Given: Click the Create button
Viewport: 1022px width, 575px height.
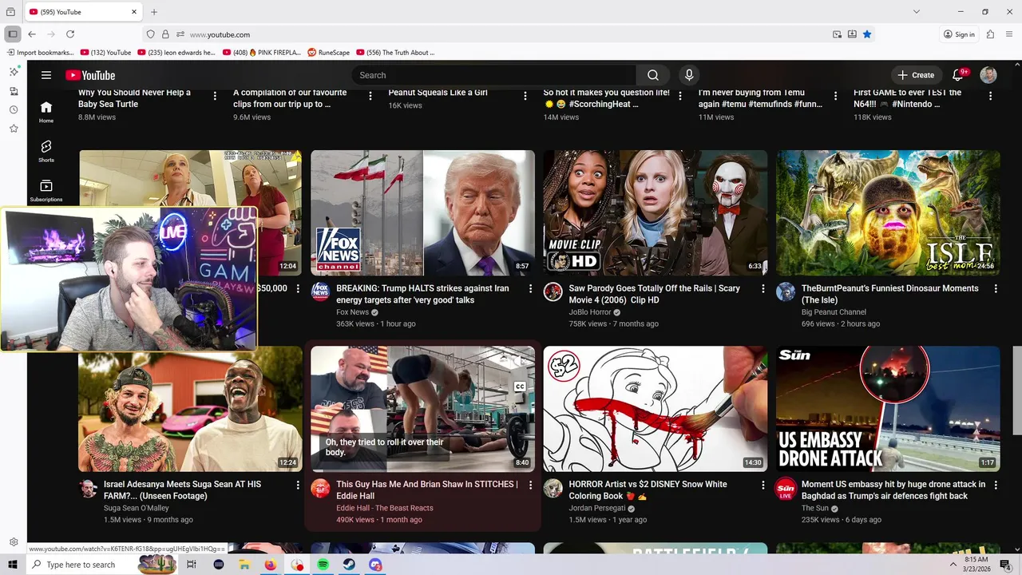Looking at the screenshot, I should (915, 75).
